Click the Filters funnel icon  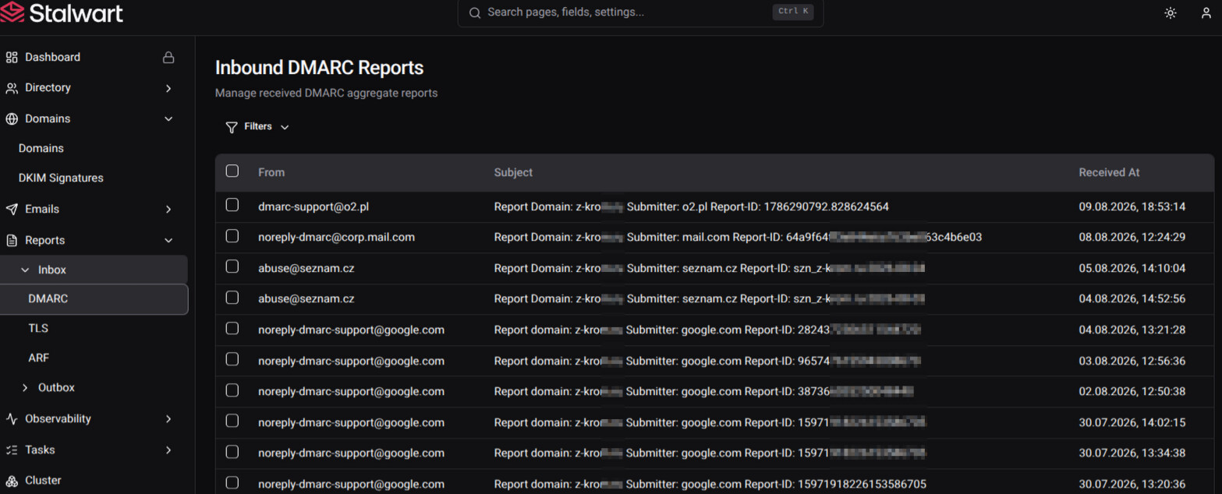click(232, 127)
